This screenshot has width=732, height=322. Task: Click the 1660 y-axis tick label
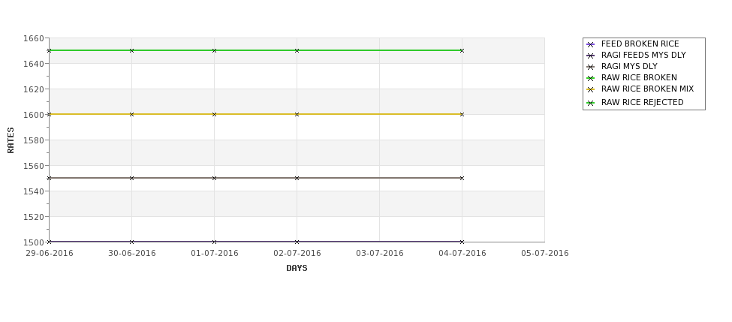pos(34,38)
